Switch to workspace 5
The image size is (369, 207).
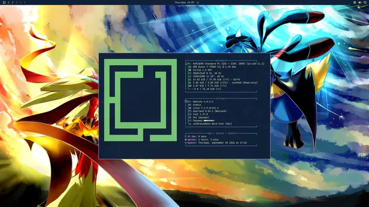(25, 2)
